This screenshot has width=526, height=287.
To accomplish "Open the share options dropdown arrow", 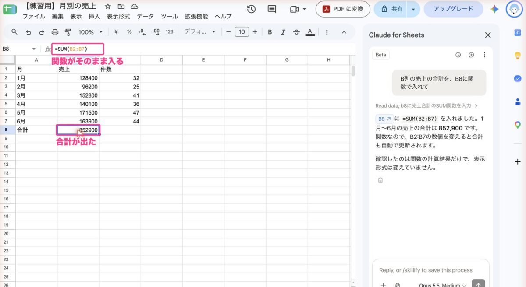I will pyautogui.click(x=413, y=9).
